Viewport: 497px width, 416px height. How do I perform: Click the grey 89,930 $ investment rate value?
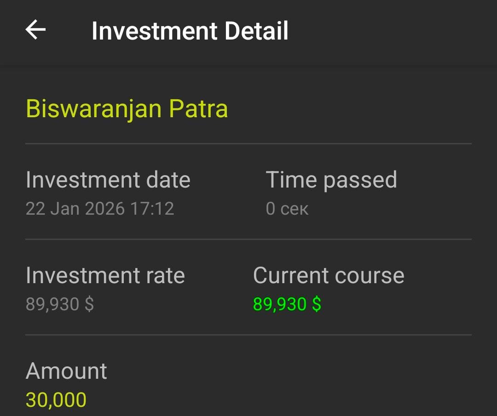coord(60,304)
